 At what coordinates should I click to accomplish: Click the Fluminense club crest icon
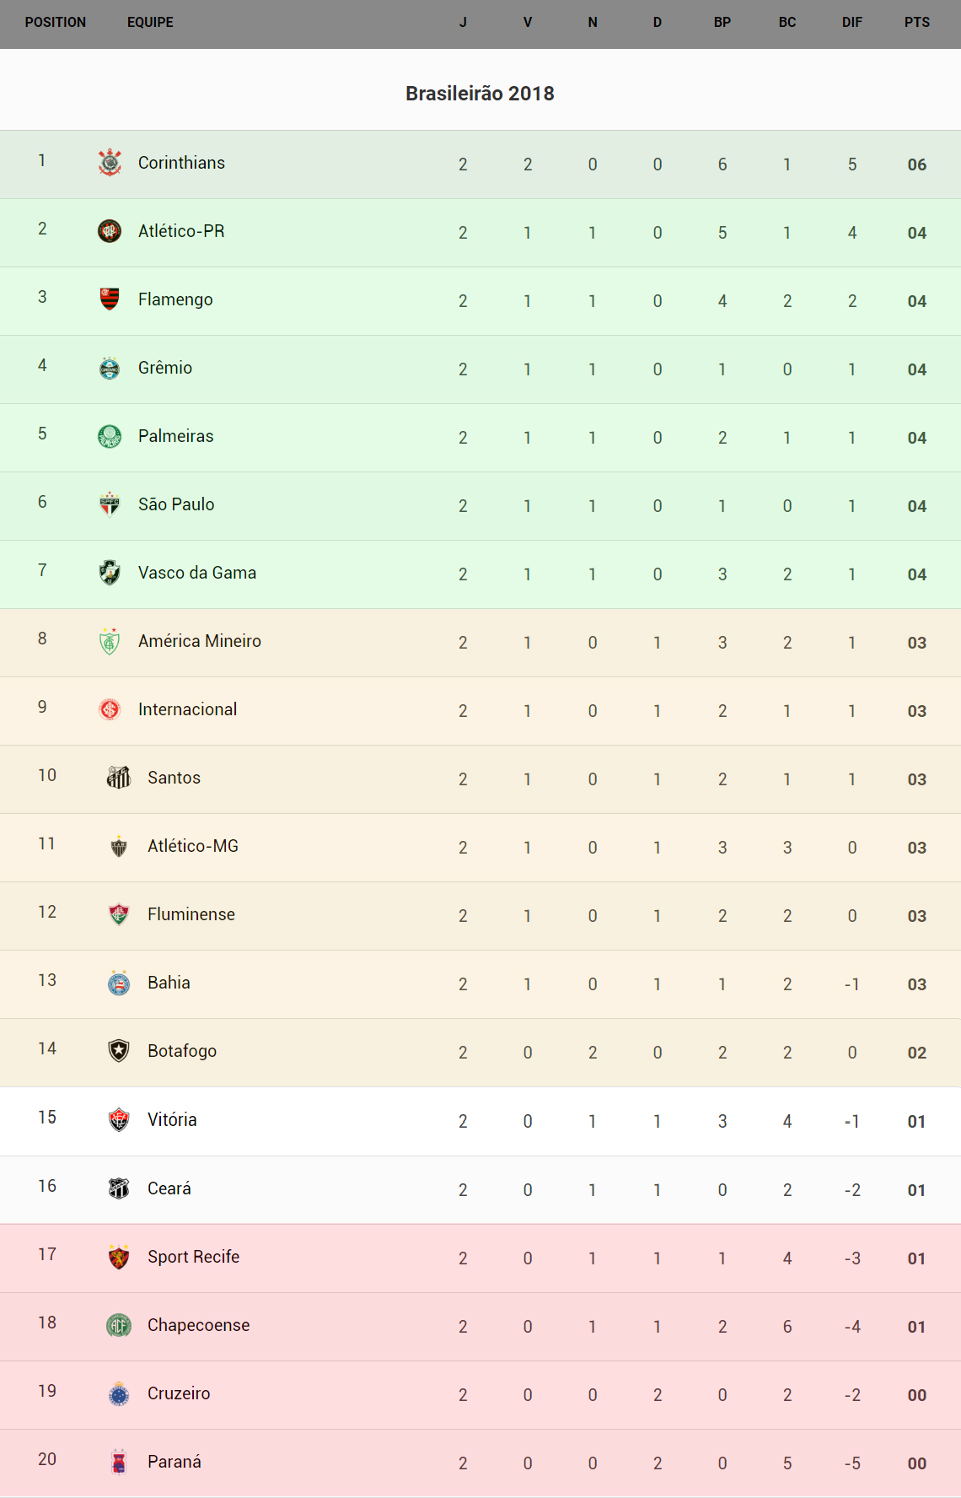click(x=119, y=914)
